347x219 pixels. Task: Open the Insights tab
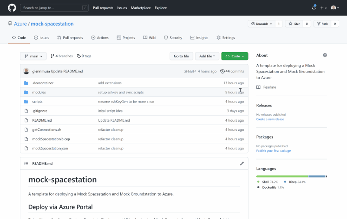(x=199, y=38)
